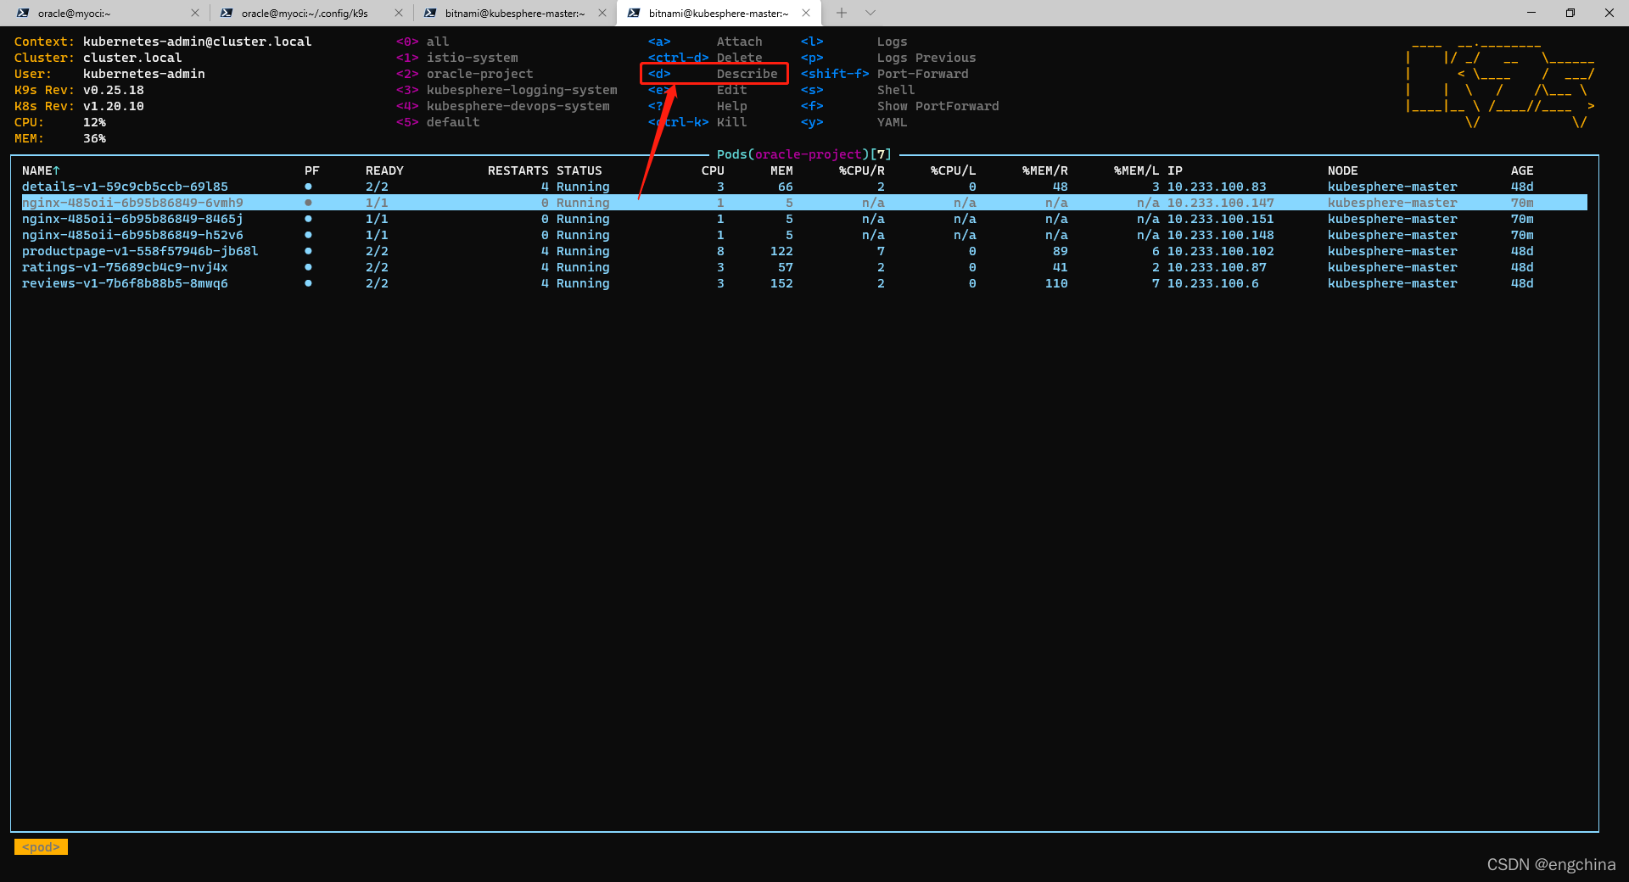
Task: Click PowerShell icon on active bitnami tab
Action: pyautogui.click(x=634, y=13)
